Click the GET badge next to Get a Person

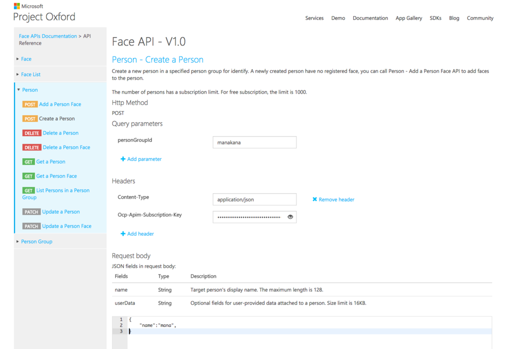(28, 162)
